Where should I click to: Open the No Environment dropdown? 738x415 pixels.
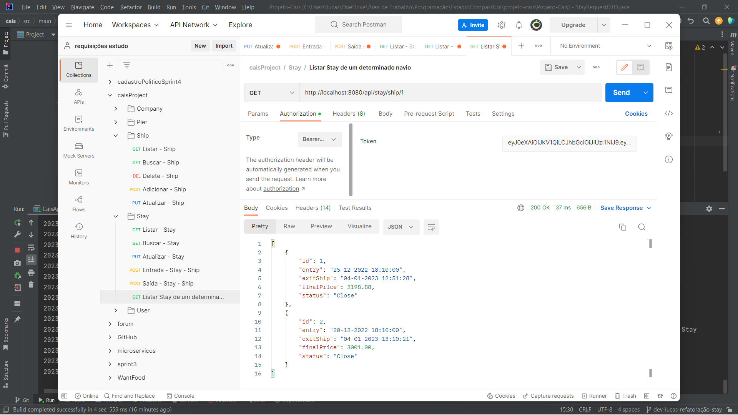point(603,46)
